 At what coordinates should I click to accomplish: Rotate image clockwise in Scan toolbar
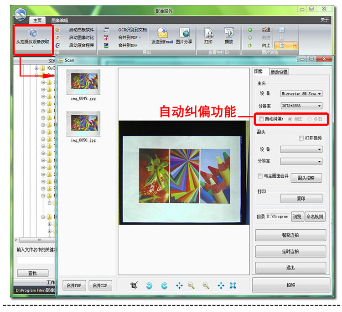pyautogui.click(x=164, y=286)
